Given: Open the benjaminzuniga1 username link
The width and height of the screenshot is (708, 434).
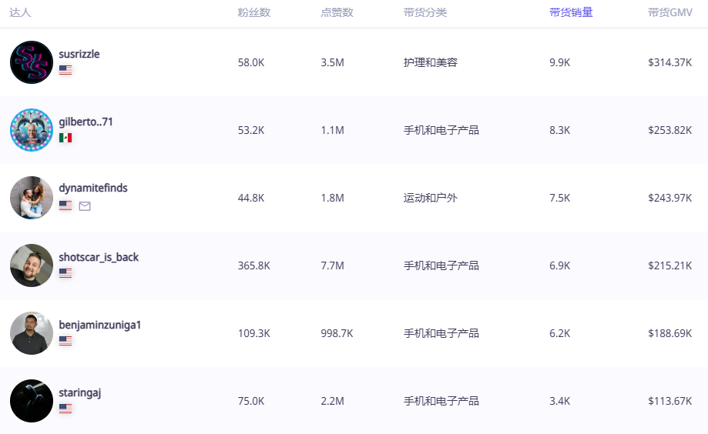Looking at the screenshot, I should tap(100, 325).
